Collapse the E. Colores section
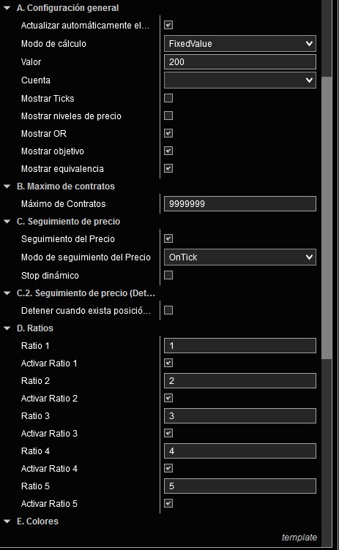The image size is (339, 550). click(7, 521)
